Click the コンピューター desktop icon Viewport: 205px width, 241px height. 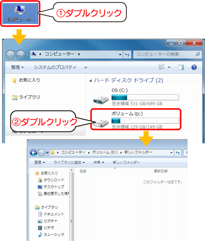pos(20,14)
